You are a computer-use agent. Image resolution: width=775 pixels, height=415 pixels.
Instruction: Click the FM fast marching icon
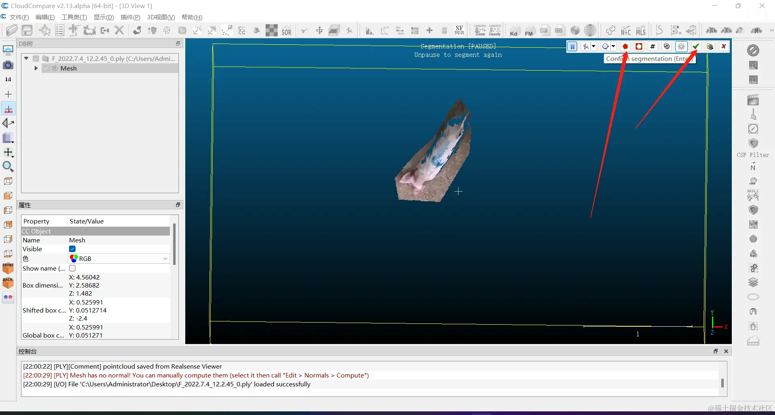pyautogui.click(x=529, y=31)
